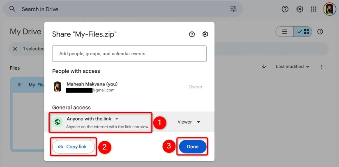Switch My Drive to list layout

pyautogui.click(x=284, y=32)
